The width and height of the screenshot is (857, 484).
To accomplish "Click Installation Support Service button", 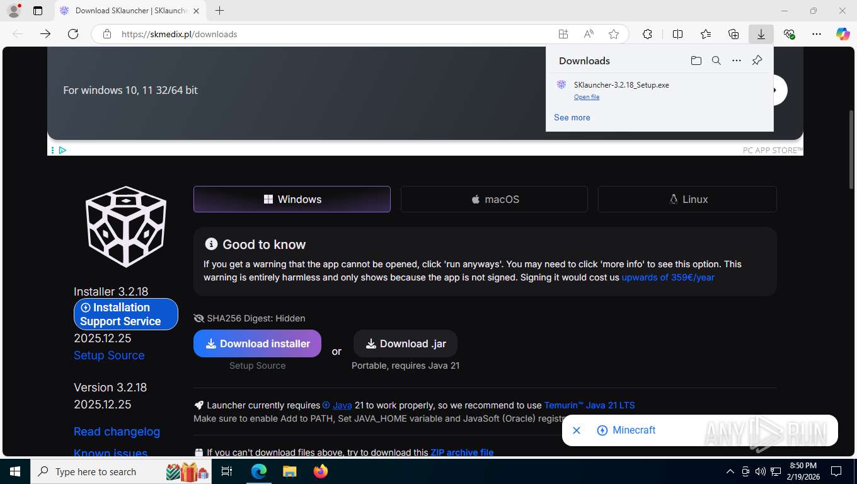I will tap(126, 314).
